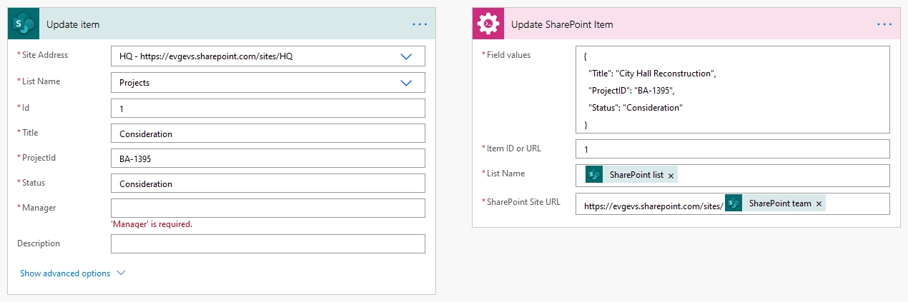
Task: Open the three-dot menu of Update SharePoint Item
Action: point(884,24)
